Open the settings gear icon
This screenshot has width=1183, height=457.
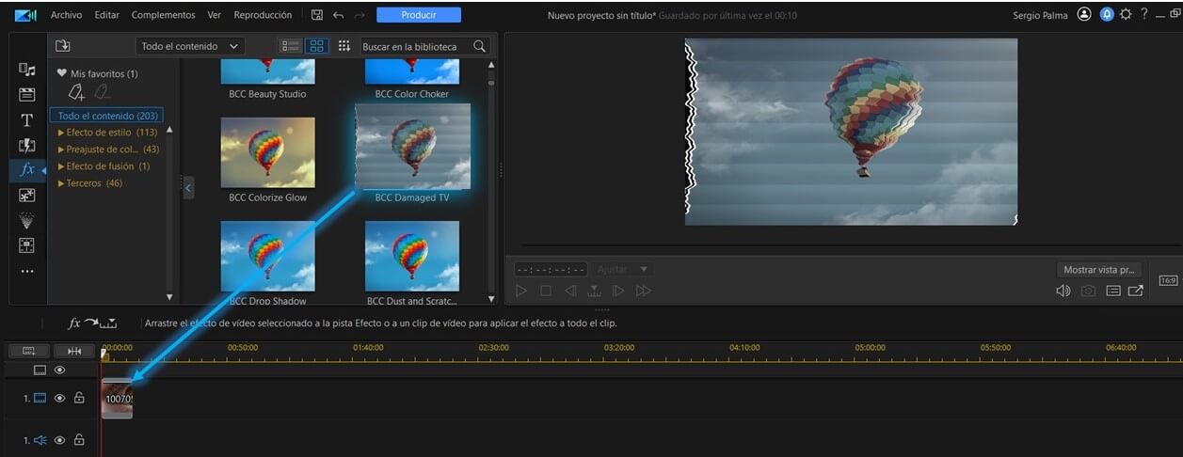[1126, 14]
